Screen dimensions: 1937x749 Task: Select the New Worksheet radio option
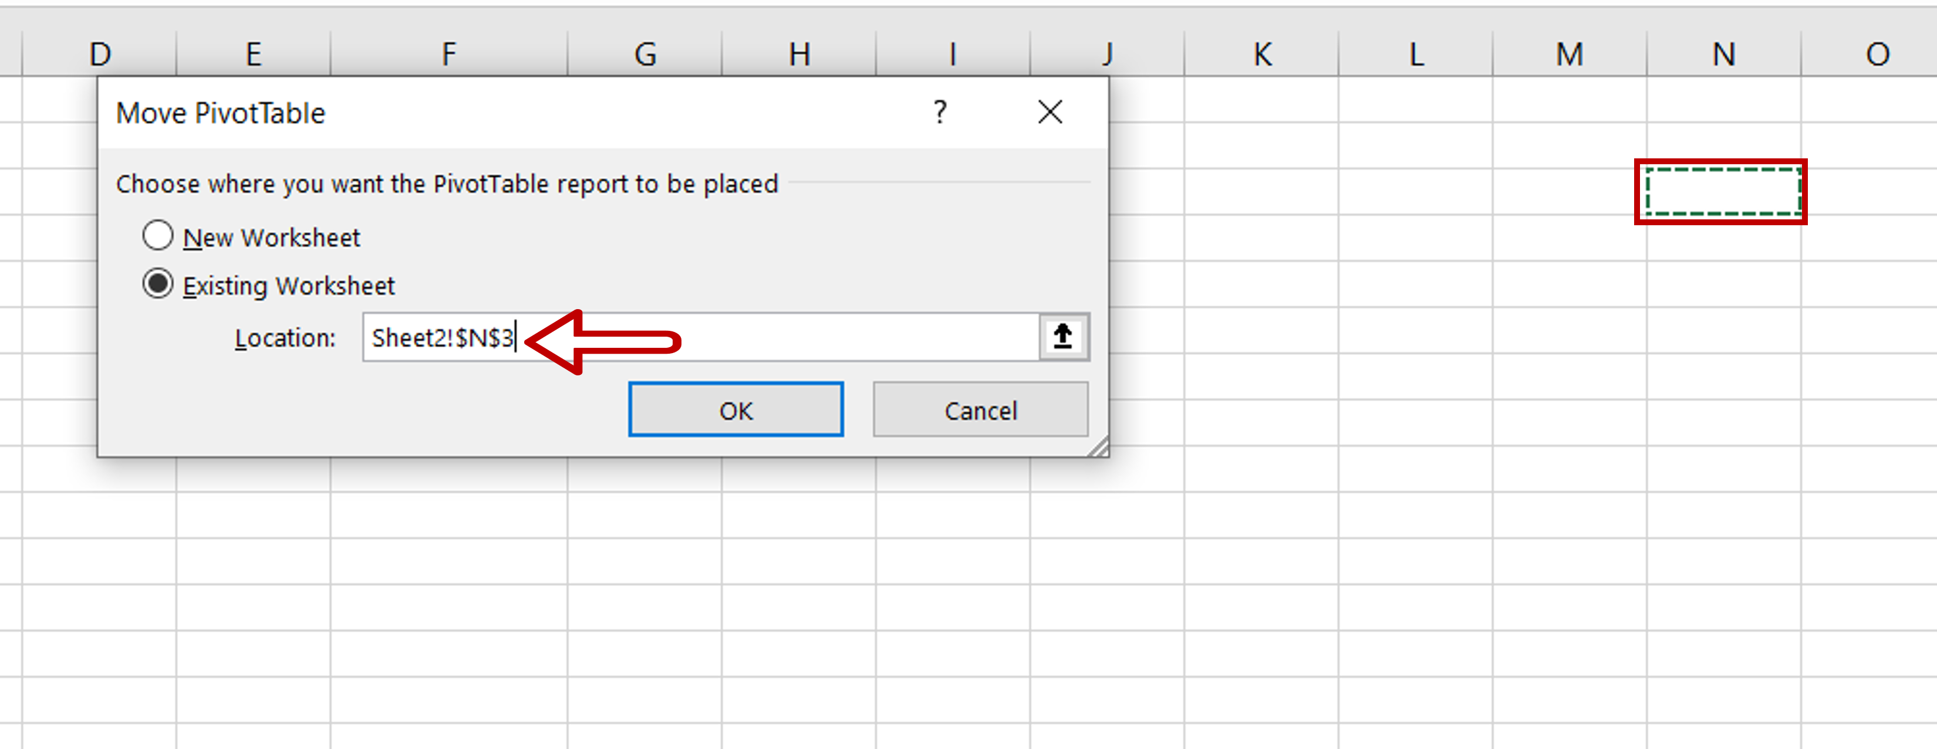pos(157,236)
